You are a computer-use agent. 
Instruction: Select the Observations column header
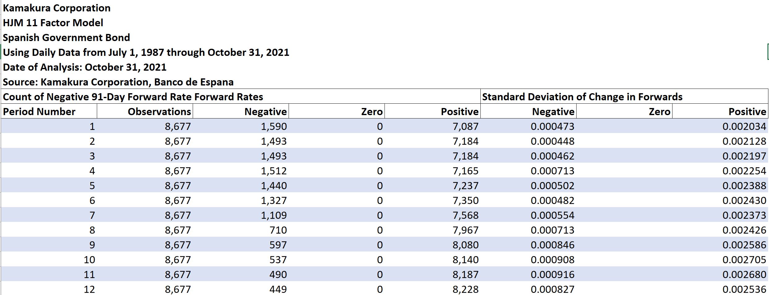(145, 111)
